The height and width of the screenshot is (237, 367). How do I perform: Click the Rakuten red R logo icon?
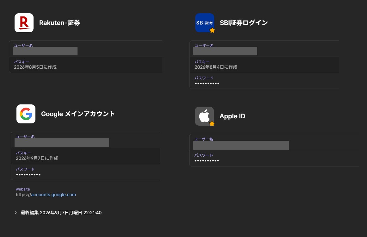pyautogui.click(x=24, y=23)
